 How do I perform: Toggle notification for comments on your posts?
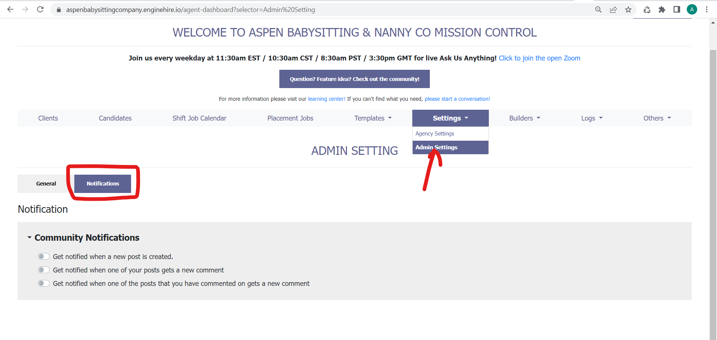[44, 270]
